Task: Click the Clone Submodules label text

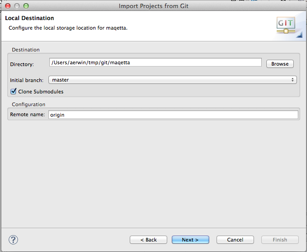Action: tap(41, 92)
